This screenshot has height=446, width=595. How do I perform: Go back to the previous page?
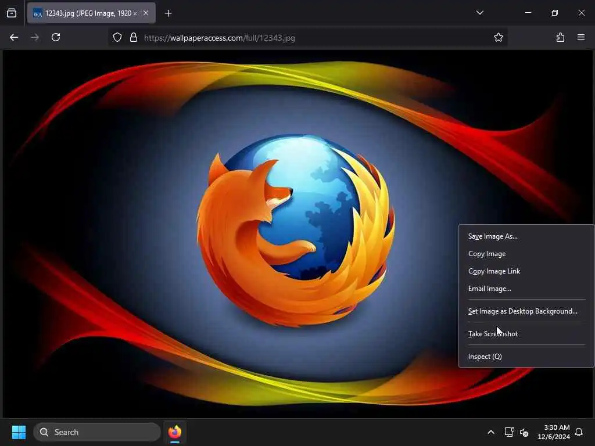tap(14, 37)
